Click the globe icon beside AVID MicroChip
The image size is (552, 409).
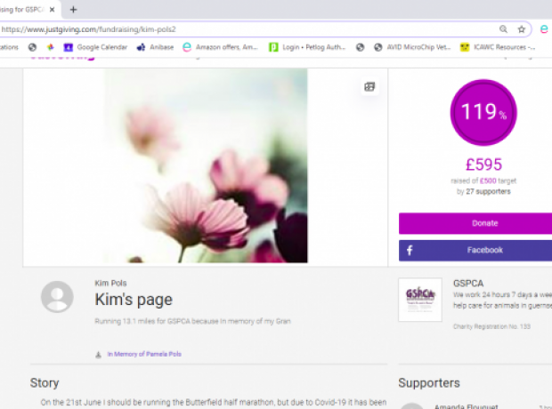point(378,47)
